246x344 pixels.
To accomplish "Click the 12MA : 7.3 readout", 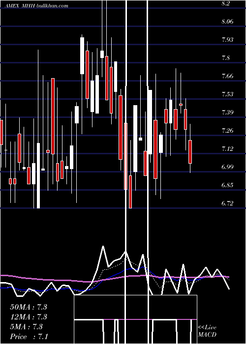I will (x=29, y=317).
